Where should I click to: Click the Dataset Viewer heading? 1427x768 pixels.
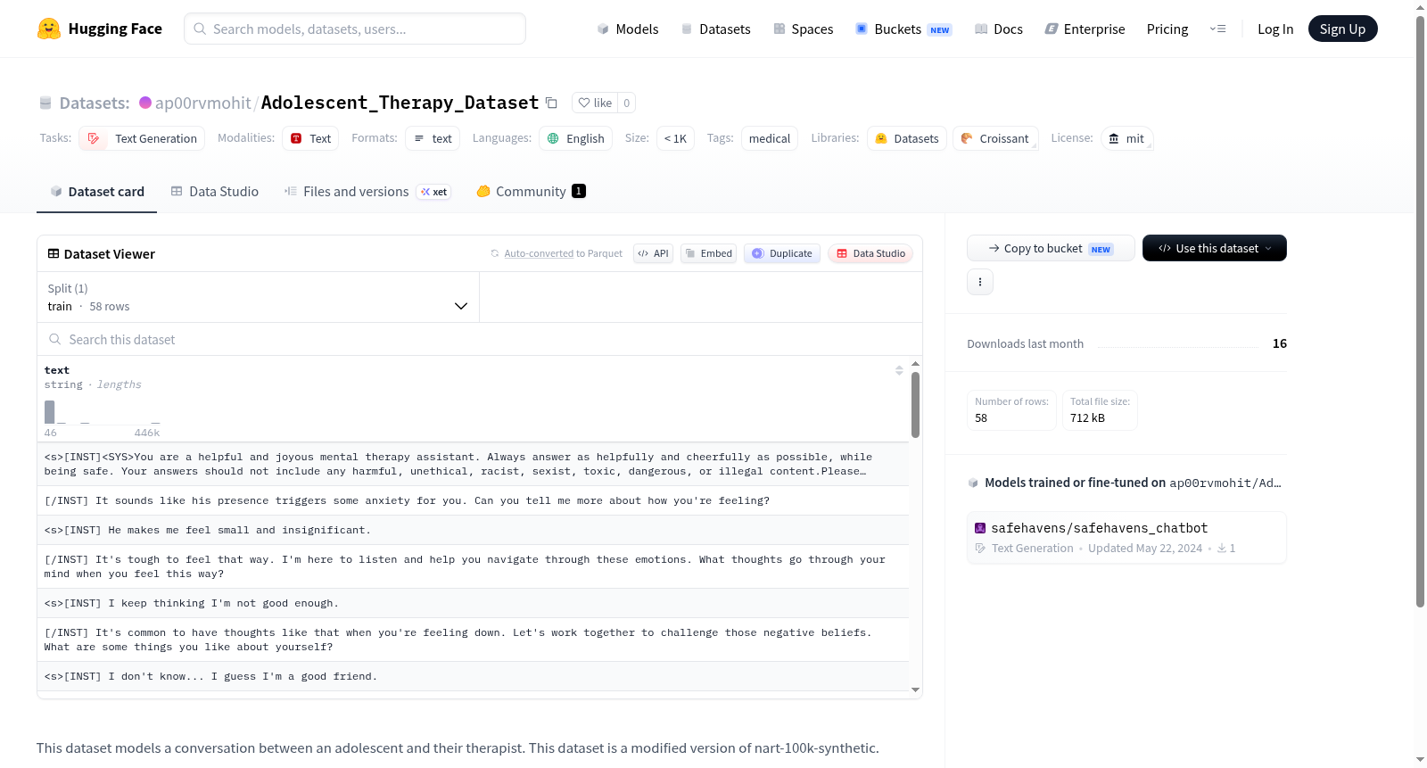(x=110, y=254)
